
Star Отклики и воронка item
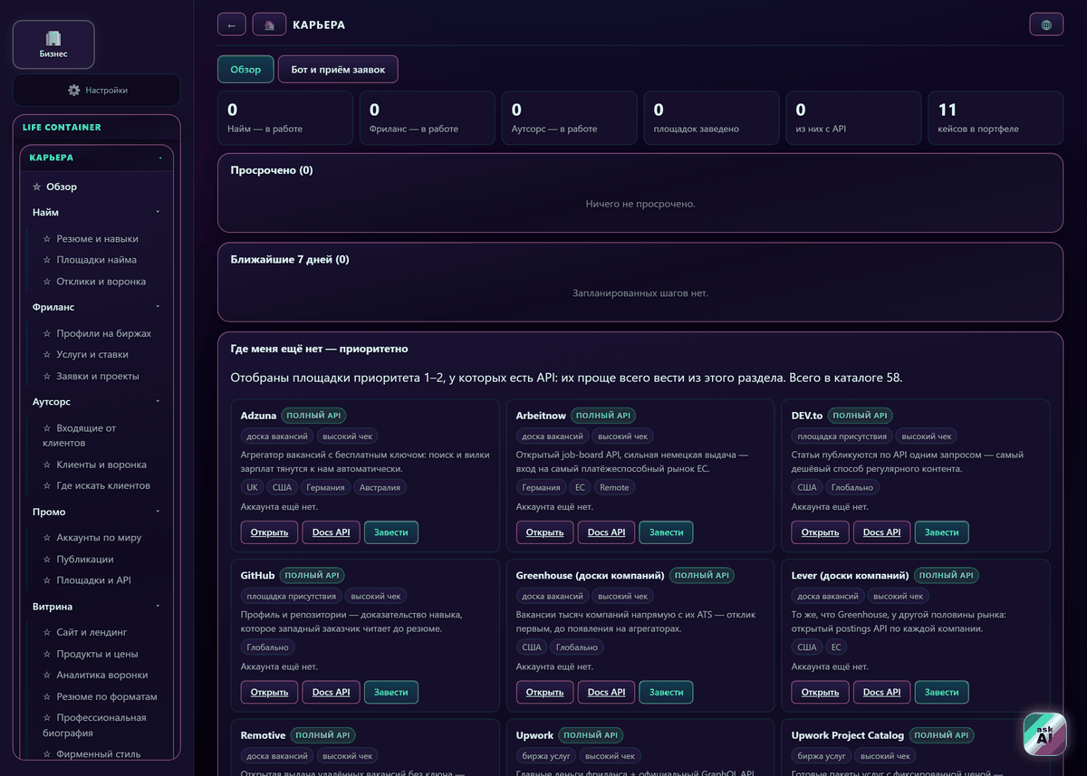[48, 282]
